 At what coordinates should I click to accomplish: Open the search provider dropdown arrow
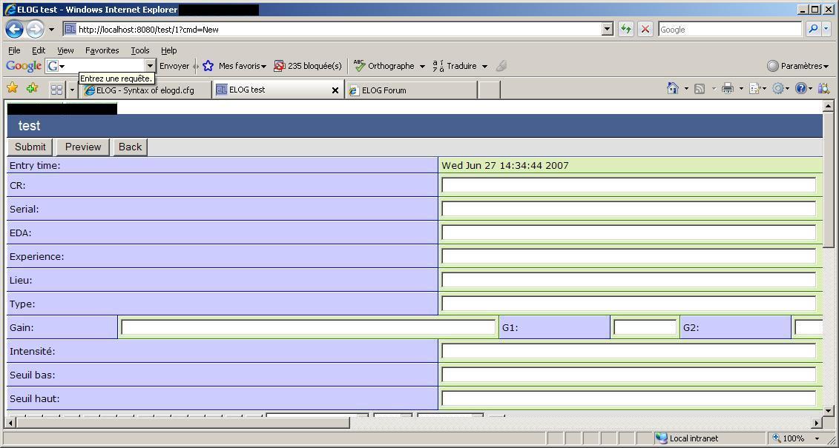(x=826, y=30)
